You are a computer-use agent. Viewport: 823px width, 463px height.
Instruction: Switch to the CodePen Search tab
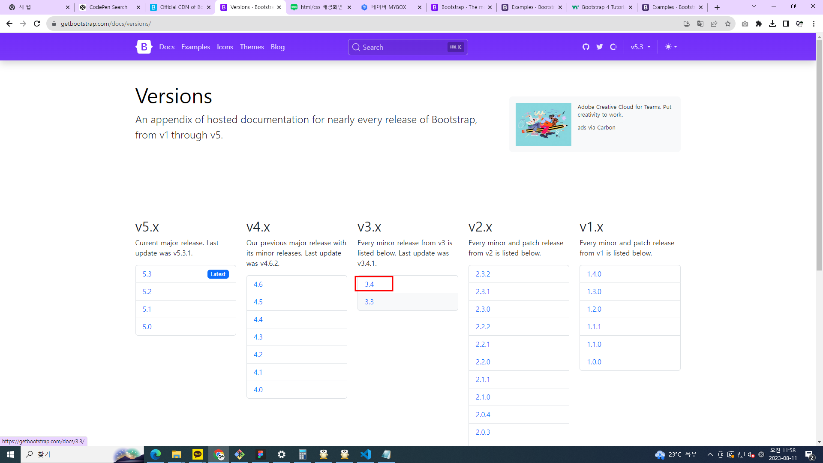[108, 7]
